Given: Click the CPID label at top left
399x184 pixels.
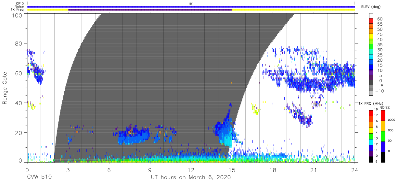Looking at the screenshot, I should point(19,4).
